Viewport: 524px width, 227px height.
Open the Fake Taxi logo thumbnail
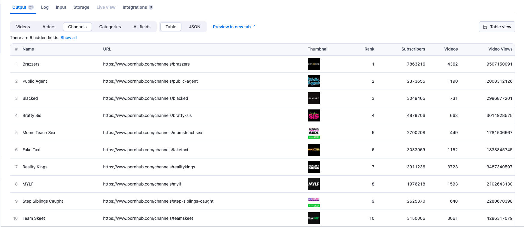coord(314,150)
